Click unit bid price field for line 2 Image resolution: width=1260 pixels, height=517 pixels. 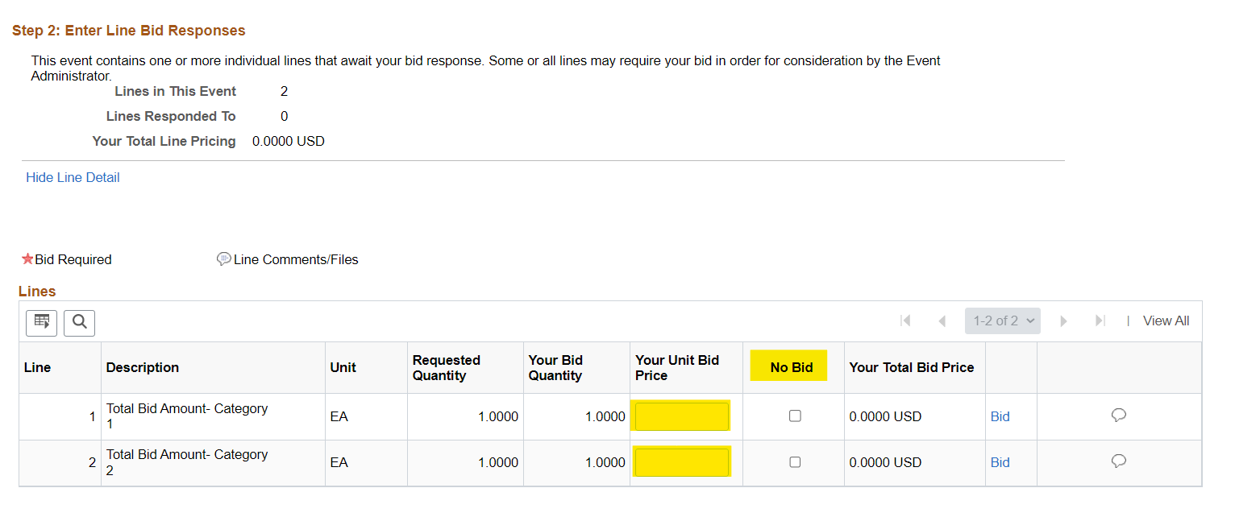[x=682, y=462]
